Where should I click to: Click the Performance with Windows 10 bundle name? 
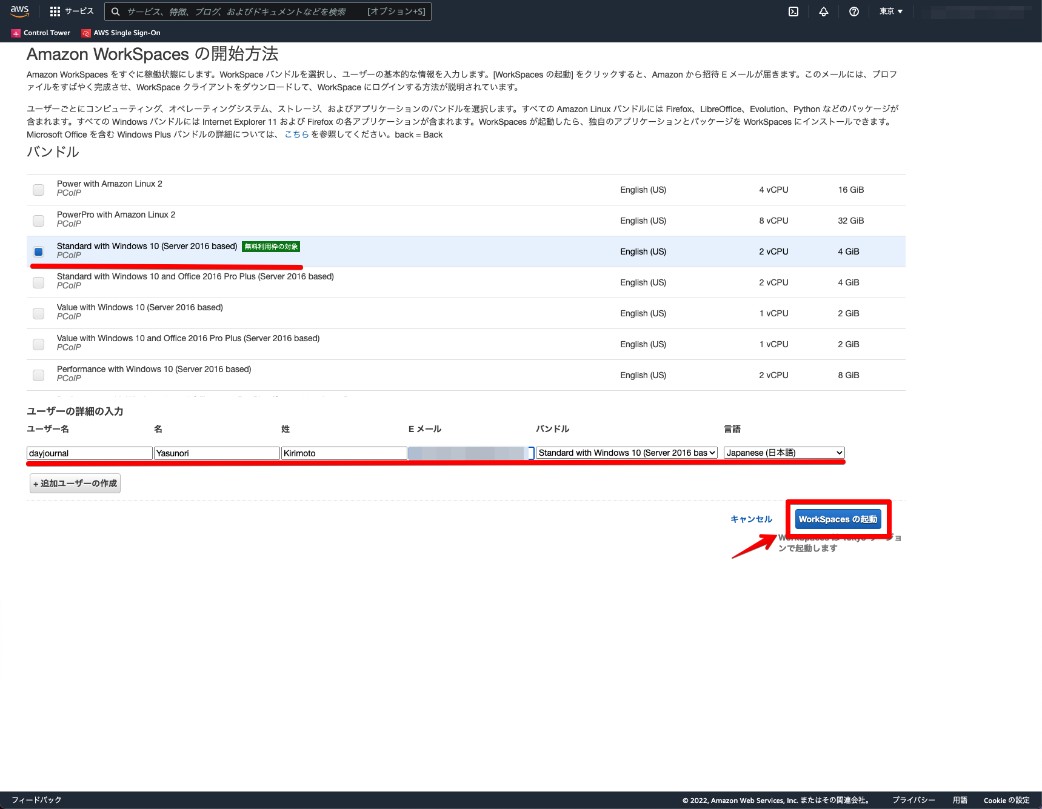point(154,369)
